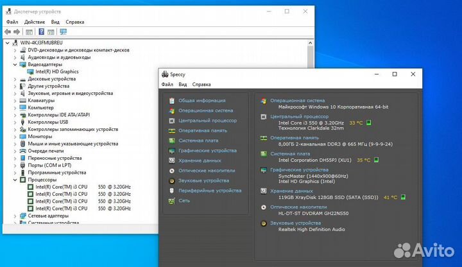Click the Speccy app icon in title bar
The width and height of the screenshot is (462, 267).
pyautogui.click(x=165, y=74)
